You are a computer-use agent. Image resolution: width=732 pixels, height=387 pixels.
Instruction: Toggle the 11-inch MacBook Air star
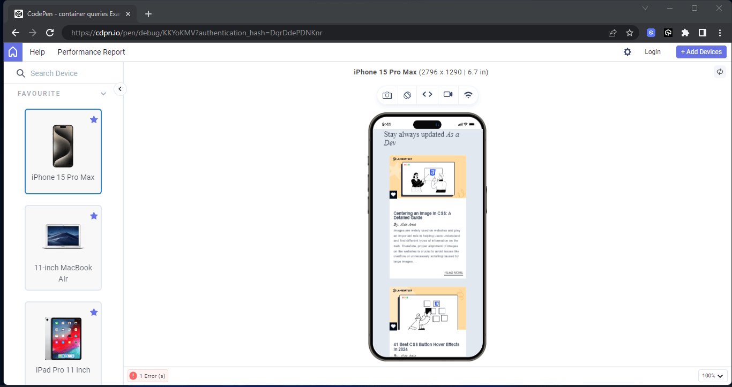[x=94, y=216]
